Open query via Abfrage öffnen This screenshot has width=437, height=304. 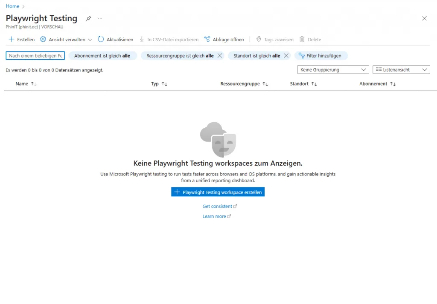pyautogui.click(x=224, y=40)
